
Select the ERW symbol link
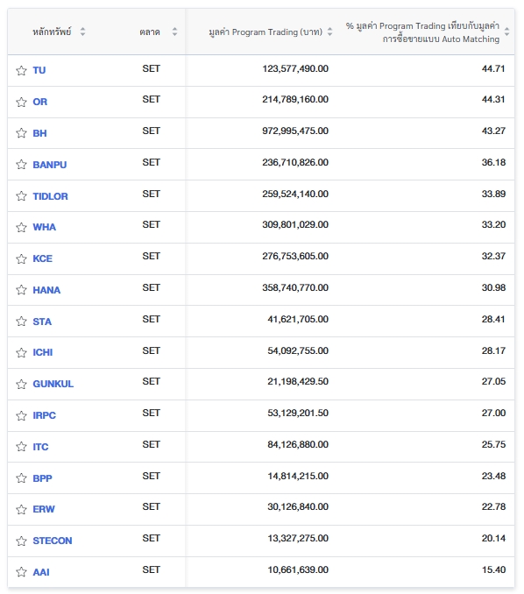click(44, 509)
